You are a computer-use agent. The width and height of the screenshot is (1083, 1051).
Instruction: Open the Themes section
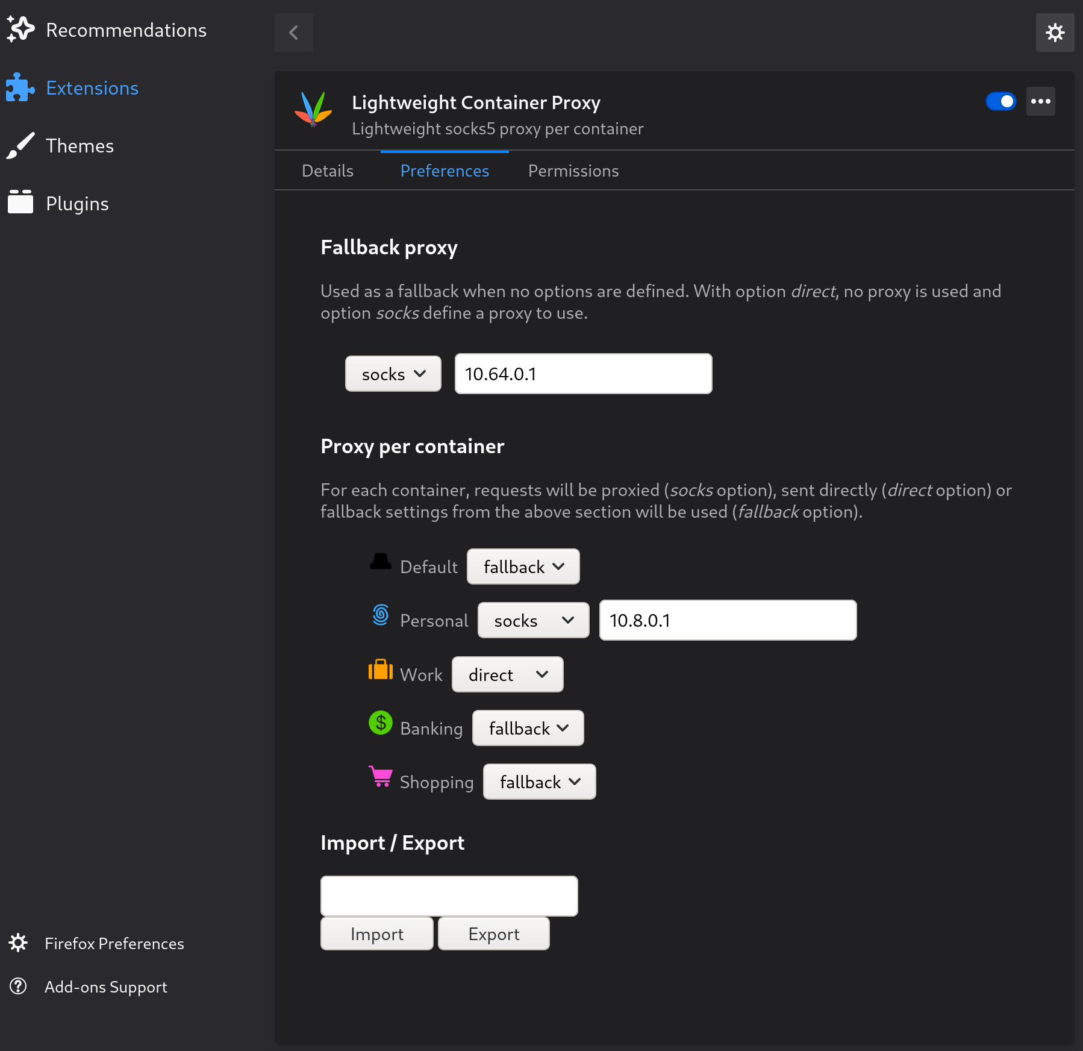80,145
